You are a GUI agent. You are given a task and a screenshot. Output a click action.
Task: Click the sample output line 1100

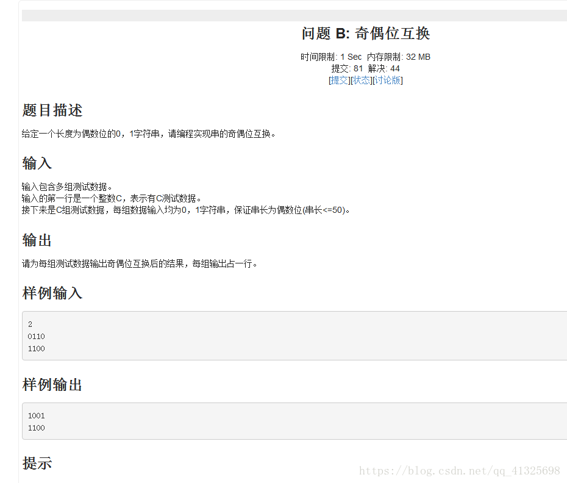[x=36, y=428]
